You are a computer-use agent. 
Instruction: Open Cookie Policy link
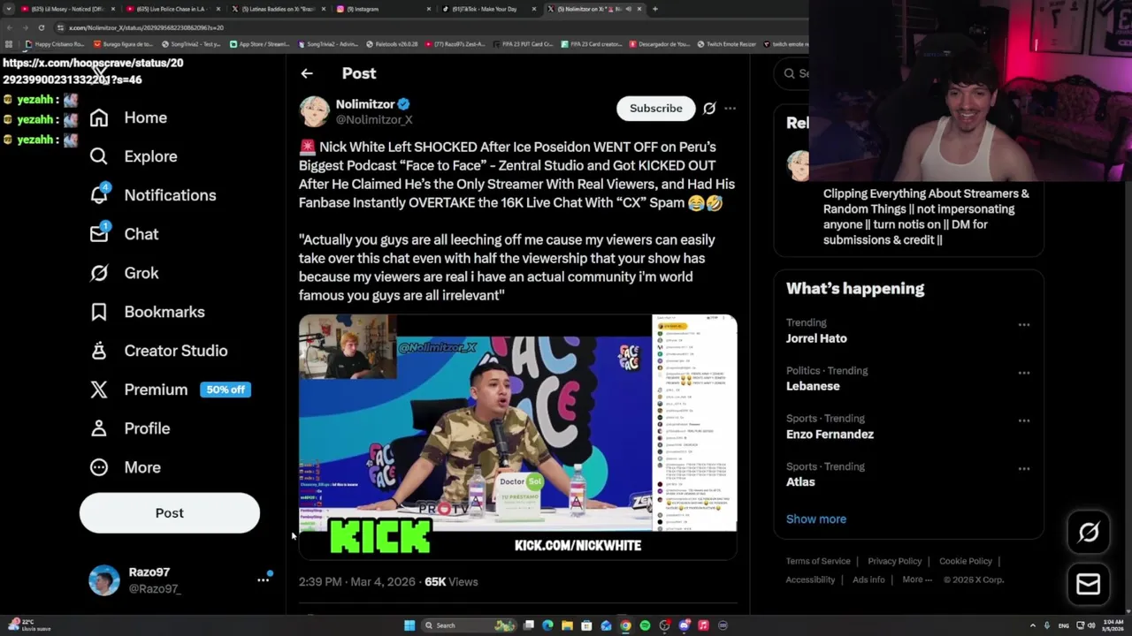tap(966, 561)
